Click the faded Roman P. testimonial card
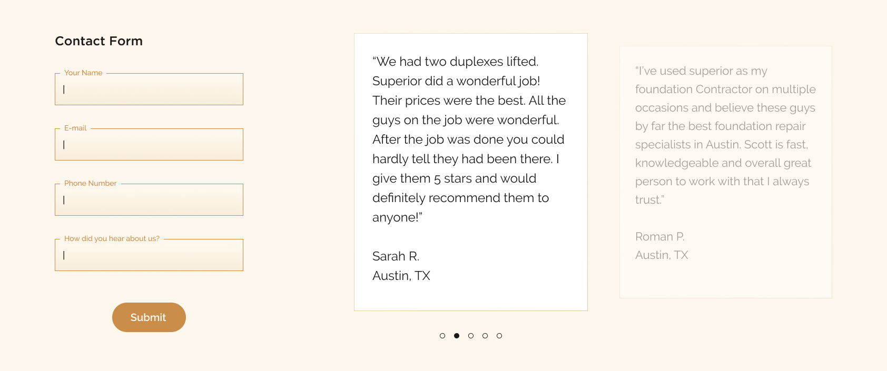This screenshot has height=371, width=887. (x=725, y=172)
